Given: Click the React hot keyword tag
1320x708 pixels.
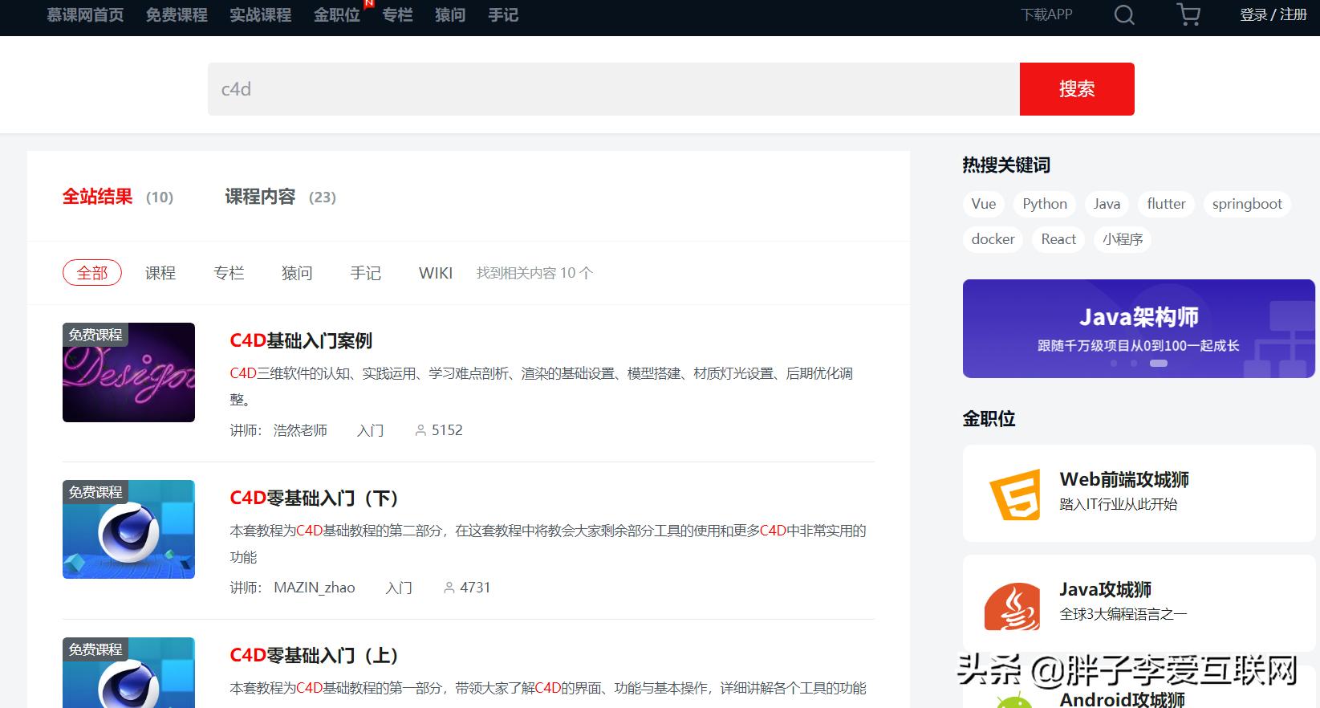Looking at the screenshot, I should tap(1058, 239).
